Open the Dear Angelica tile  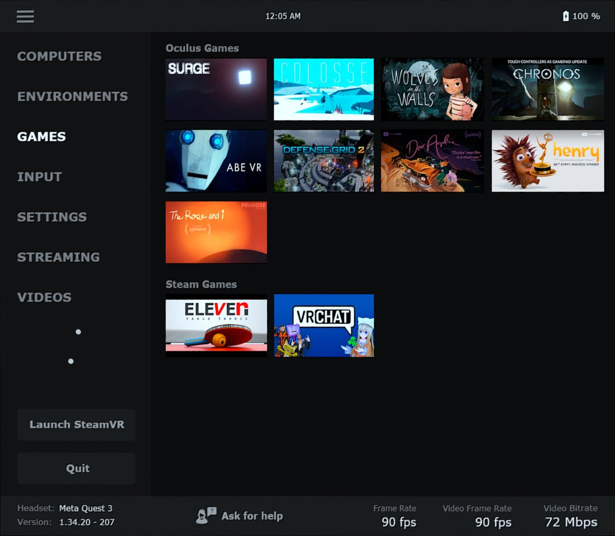(433, 161)
